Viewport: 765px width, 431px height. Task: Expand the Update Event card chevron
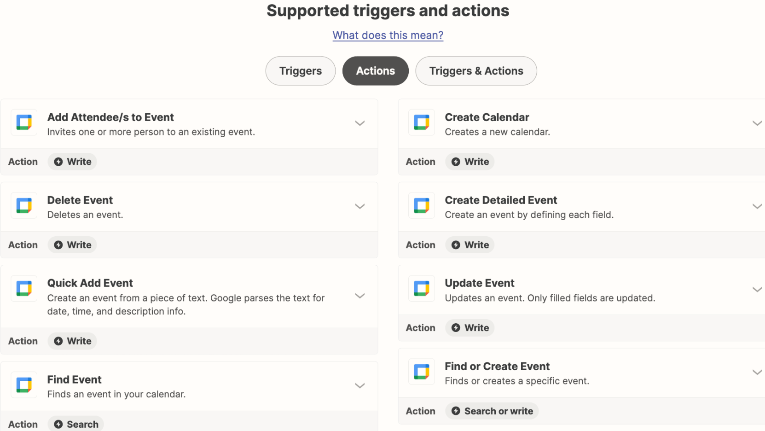point(757,289)
